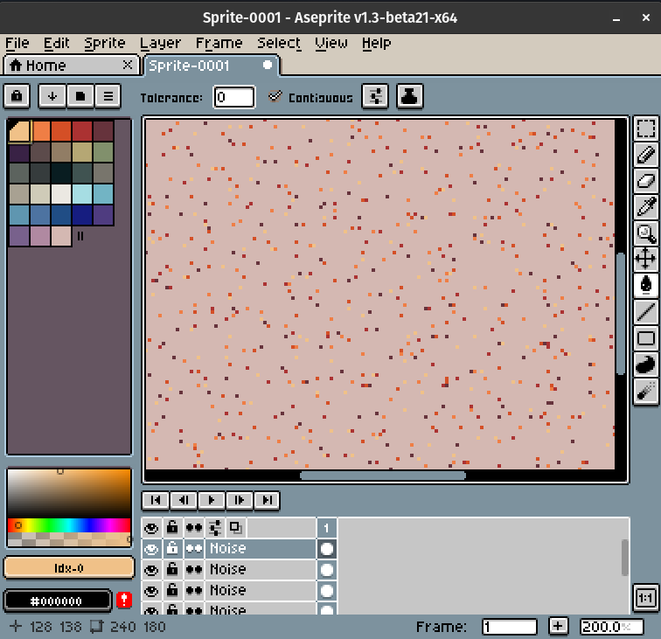
Task: Pick the bright orange palette swatch
Action: pyautogui.click(x=40, y=131)
